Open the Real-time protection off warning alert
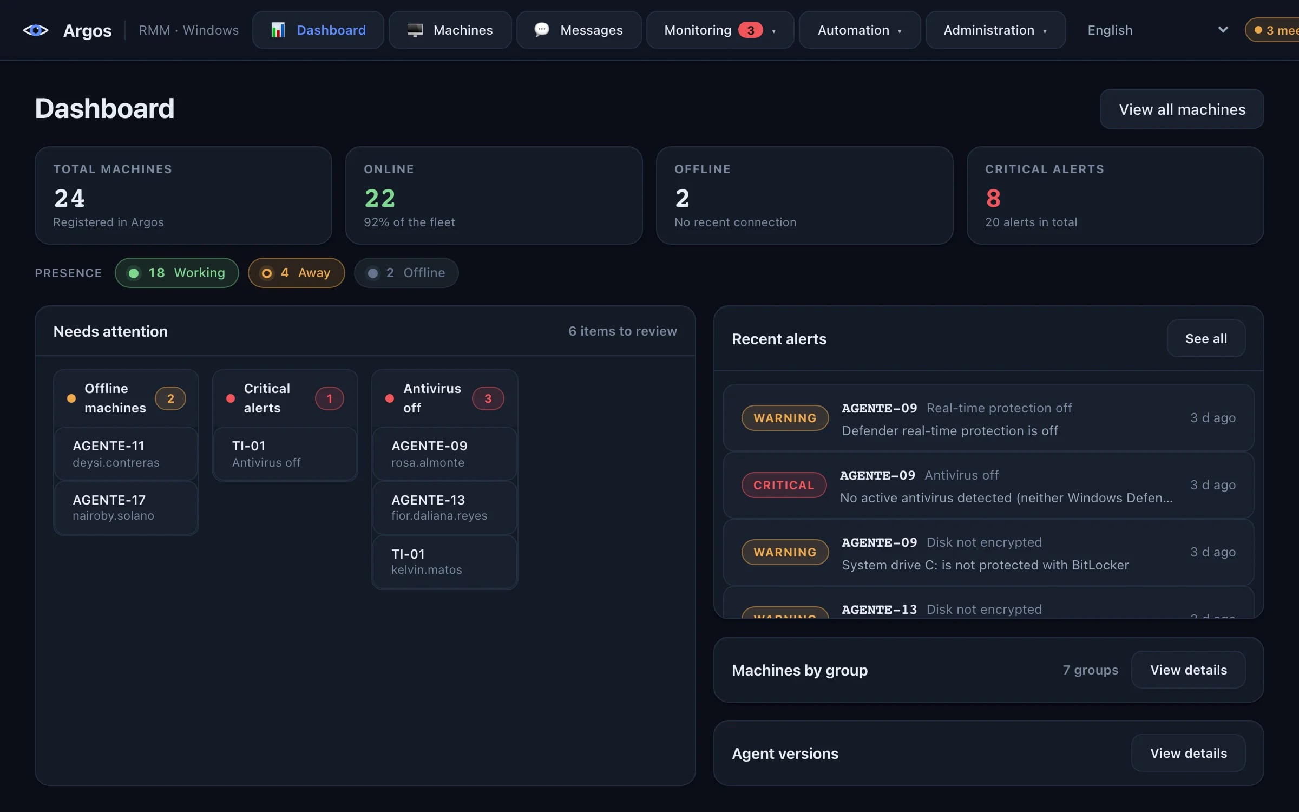This screenshot has width=1299, height=812. 988,418
